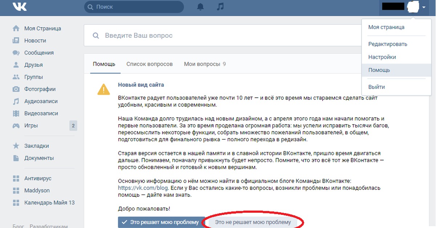The width and height of the screenshot is (436, 228).
Task: Open Друзья in the sidebar
Action: click(x=33, y=65)
